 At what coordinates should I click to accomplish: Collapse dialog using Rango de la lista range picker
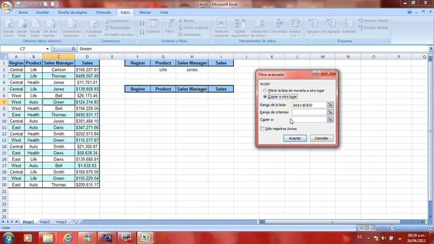tap(330, 105)
